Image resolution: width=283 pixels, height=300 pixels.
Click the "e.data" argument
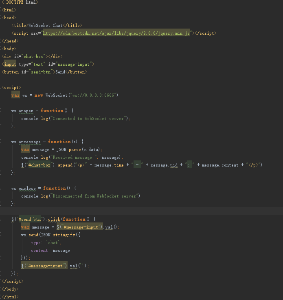pos(91,150)
